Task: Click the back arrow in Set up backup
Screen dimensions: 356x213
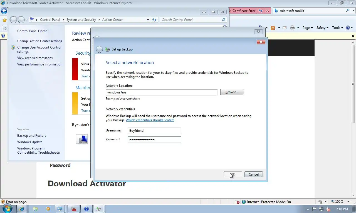Action: click(x=99, y=49)
